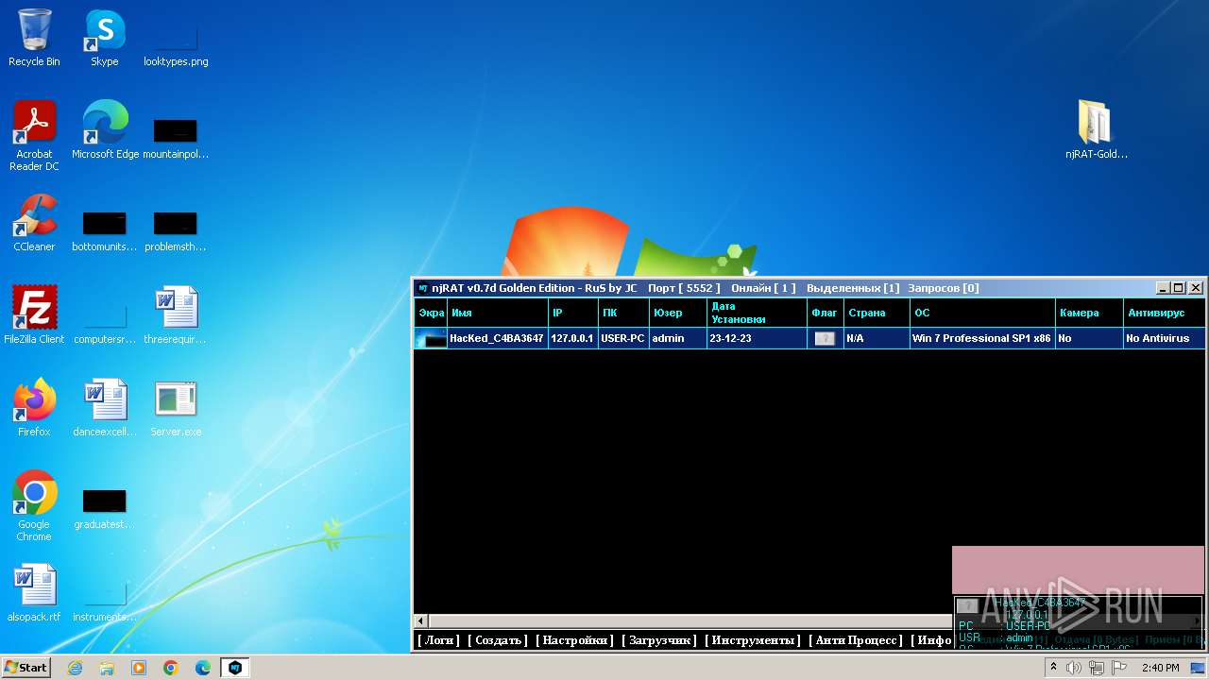Open Internet Explorer from taskbar
Viewport: 1209px width, 680px height.
[x=75, y=668]
